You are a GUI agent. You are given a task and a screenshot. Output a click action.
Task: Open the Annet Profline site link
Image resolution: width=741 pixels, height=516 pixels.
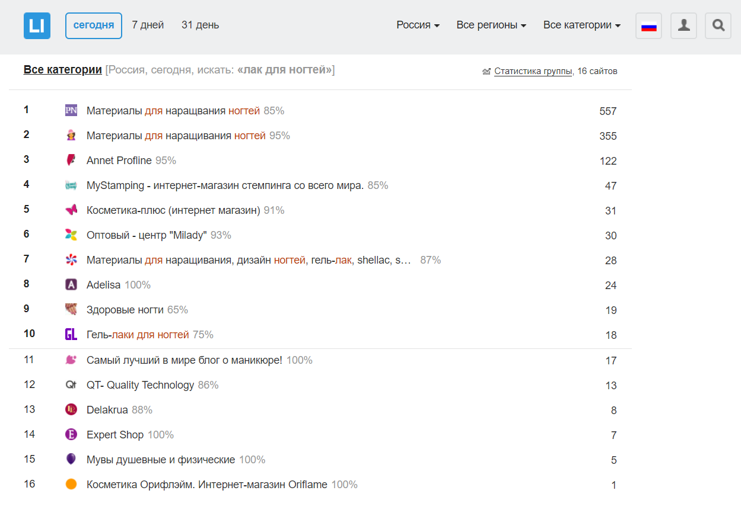tap(119, 161)
